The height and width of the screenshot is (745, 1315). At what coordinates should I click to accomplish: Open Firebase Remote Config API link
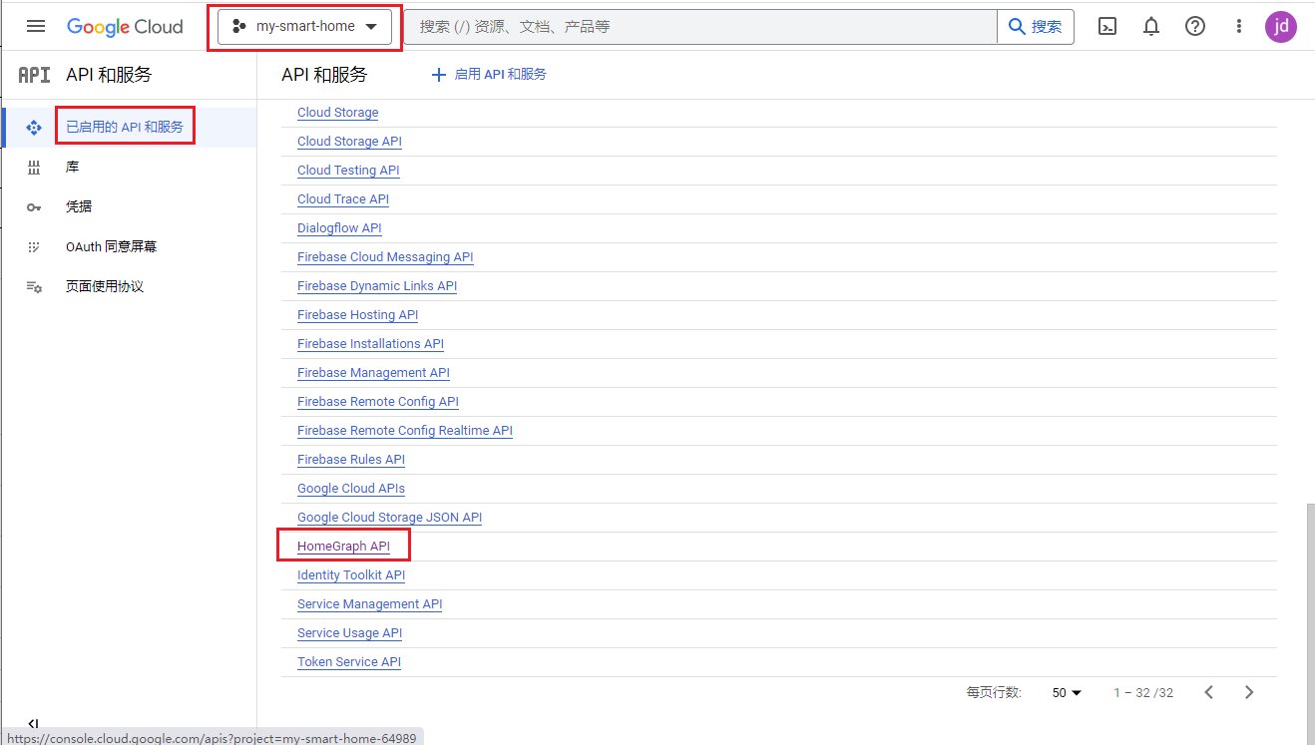point(378,402)
